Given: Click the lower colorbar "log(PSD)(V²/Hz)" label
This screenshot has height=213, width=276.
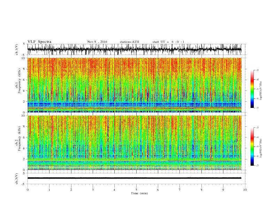Looking at the screenshot, I should point(261,148).
